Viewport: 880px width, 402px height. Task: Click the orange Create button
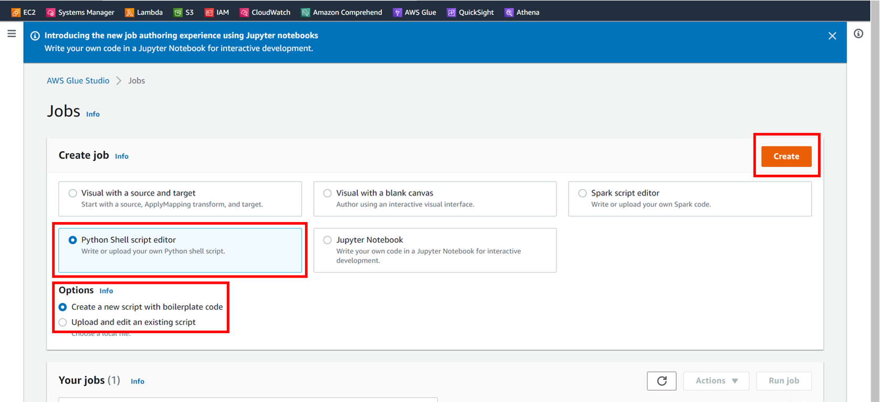pos(786,156)
